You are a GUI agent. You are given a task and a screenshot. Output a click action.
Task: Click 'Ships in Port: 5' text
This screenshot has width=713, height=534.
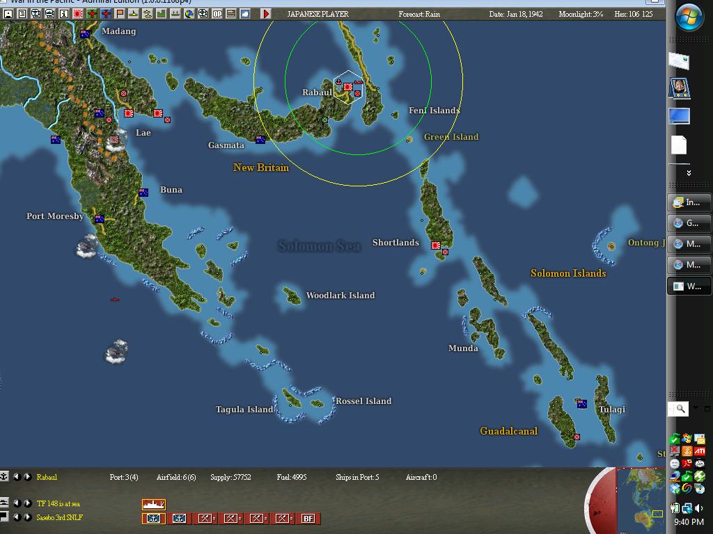click(357, 477)
